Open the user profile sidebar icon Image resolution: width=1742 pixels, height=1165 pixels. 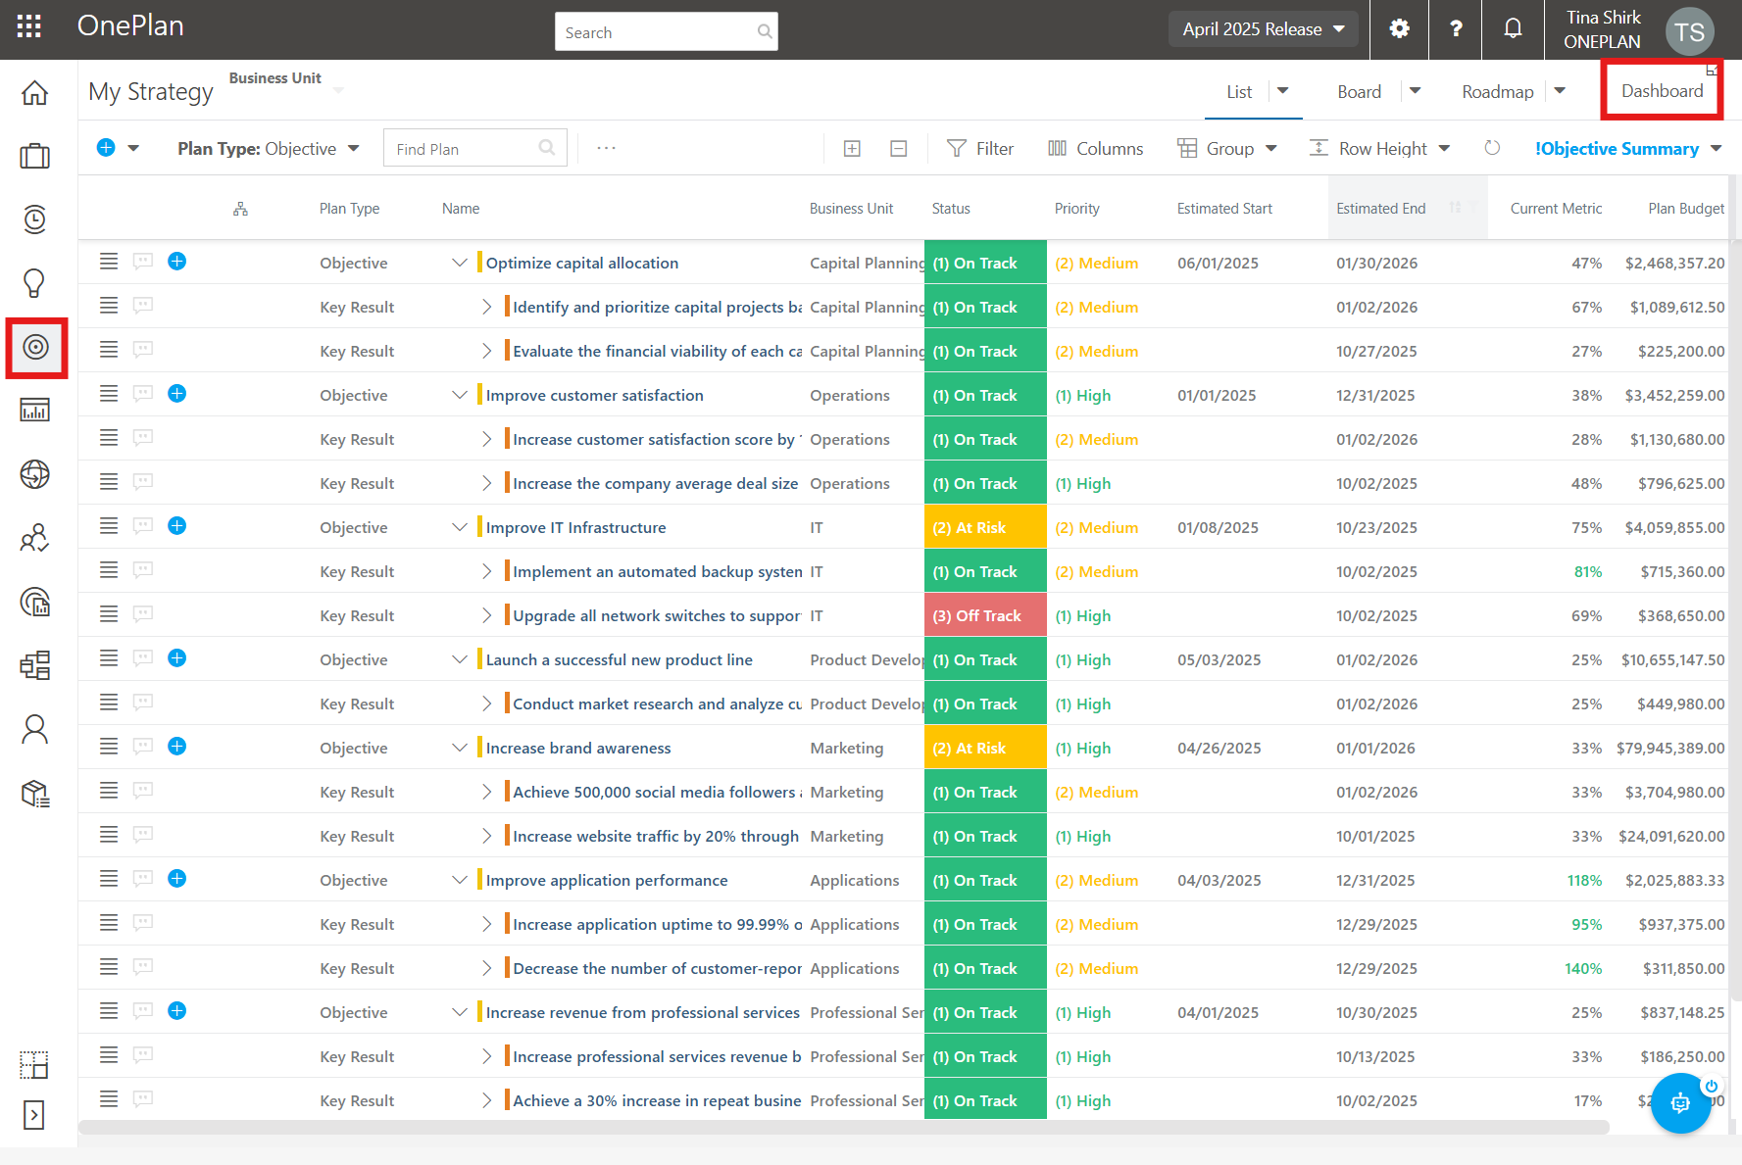[35, 729]
